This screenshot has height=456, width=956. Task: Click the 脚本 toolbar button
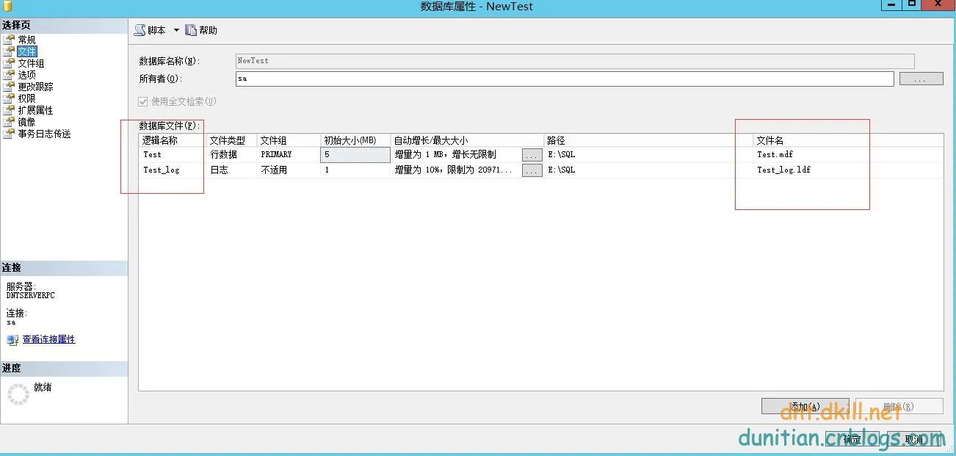150,30
